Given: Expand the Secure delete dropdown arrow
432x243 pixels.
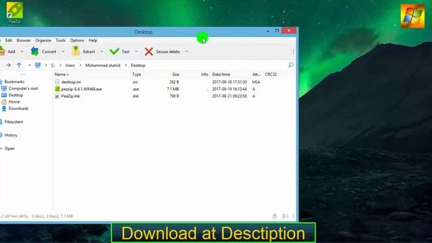Looking at the screenshot, I should (186, 51).
